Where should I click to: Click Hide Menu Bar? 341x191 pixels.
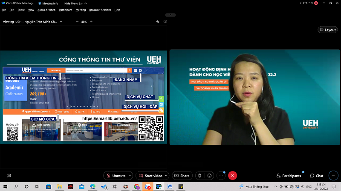coord(76,3)
